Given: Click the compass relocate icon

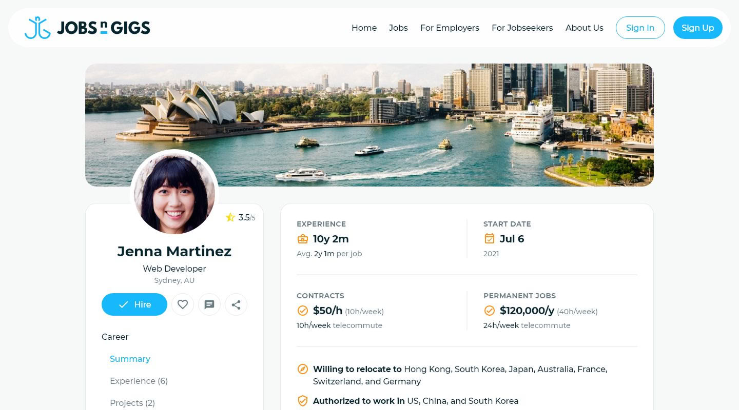Looking at the screenshot, I should pos(303,369).
